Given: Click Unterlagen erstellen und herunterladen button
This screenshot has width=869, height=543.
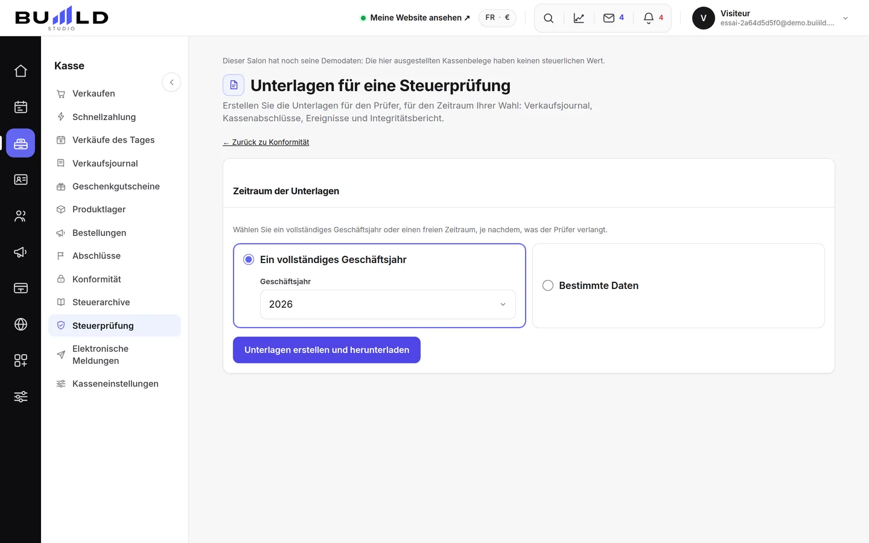Looking at the screenshot, I should click(326, 350).
